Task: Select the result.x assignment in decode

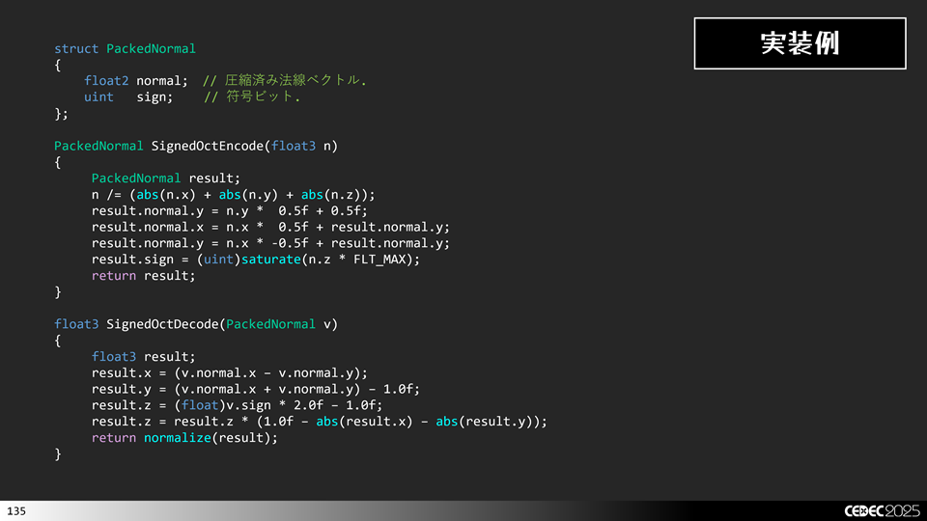Action: (230, 372)
